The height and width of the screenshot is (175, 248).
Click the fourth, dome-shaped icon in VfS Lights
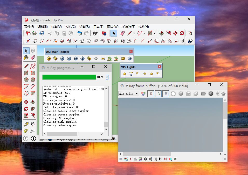coord(145,74)
